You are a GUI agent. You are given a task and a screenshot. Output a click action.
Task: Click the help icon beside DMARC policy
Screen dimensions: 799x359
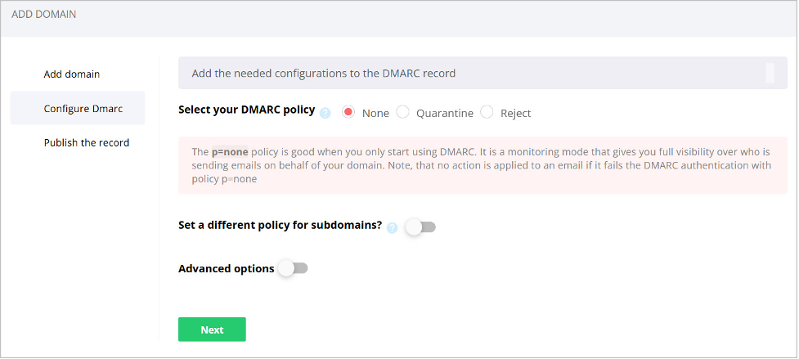tap(325, 113)
